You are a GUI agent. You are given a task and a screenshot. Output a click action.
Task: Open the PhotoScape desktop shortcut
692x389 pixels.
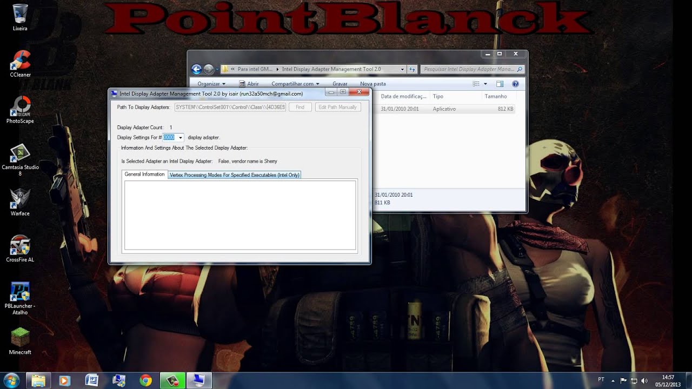point(20,110)
